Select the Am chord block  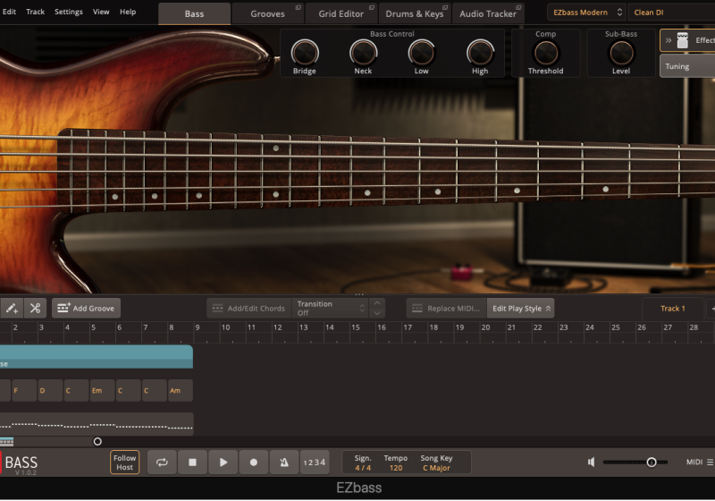(x=181, y=391)
